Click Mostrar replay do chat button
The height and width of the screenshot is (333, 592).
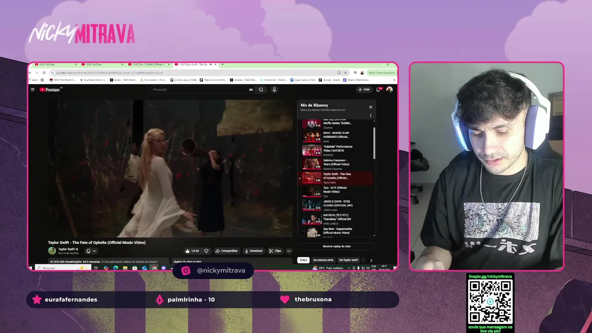[x=336, y=247]
